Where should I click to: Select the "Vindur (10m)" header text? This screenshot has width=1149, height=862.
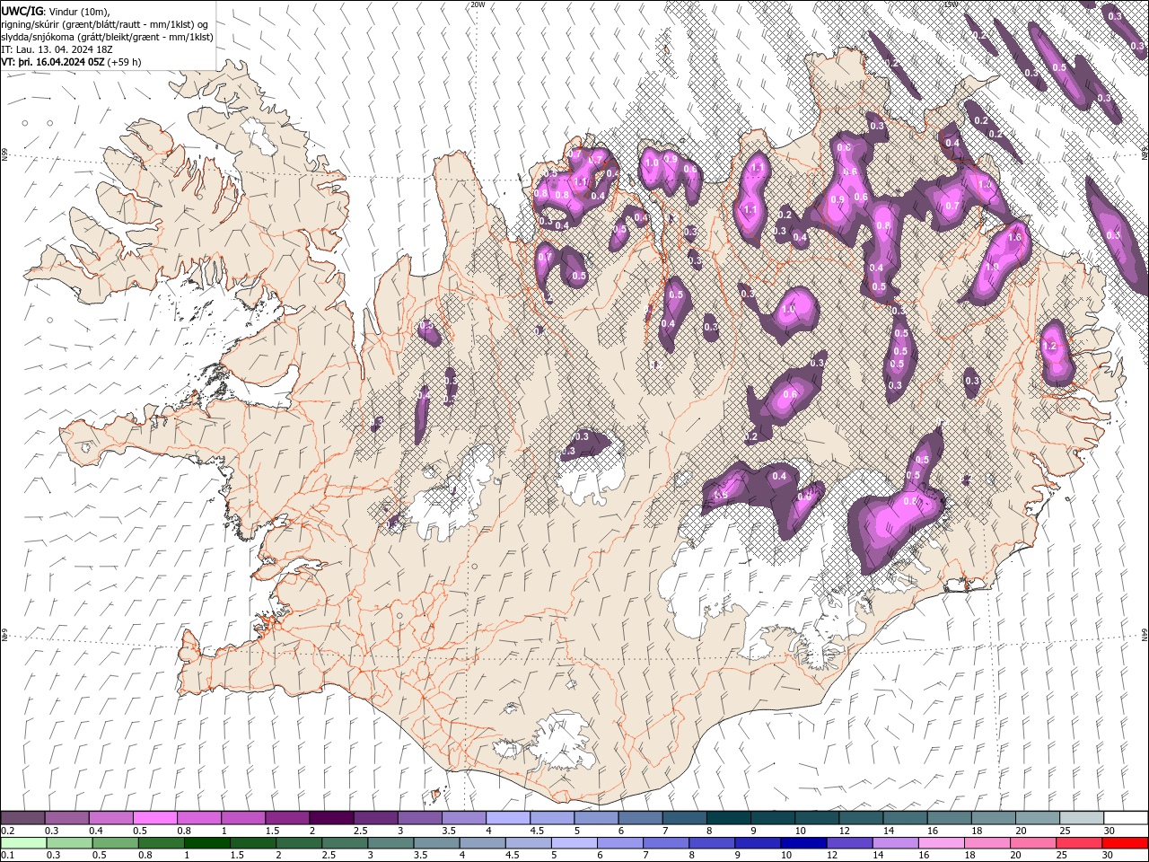(x=79, y=11)
